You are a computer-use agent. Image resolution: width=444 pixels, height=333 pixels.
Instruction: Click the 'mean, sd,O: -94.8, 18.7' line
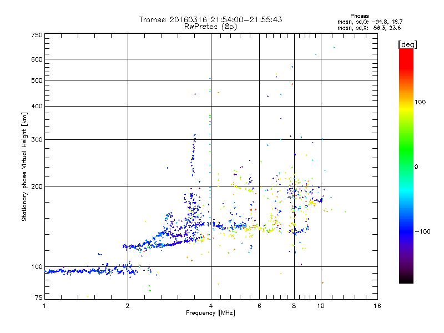[x=370, y=22]
